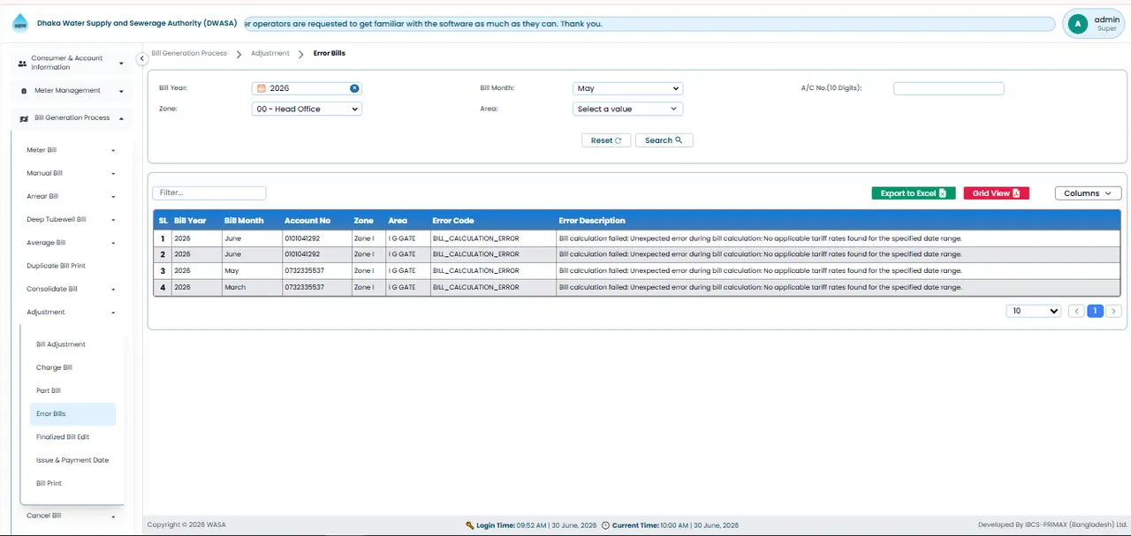Click the Adjustment breadcrumb link

click(270, 53)
